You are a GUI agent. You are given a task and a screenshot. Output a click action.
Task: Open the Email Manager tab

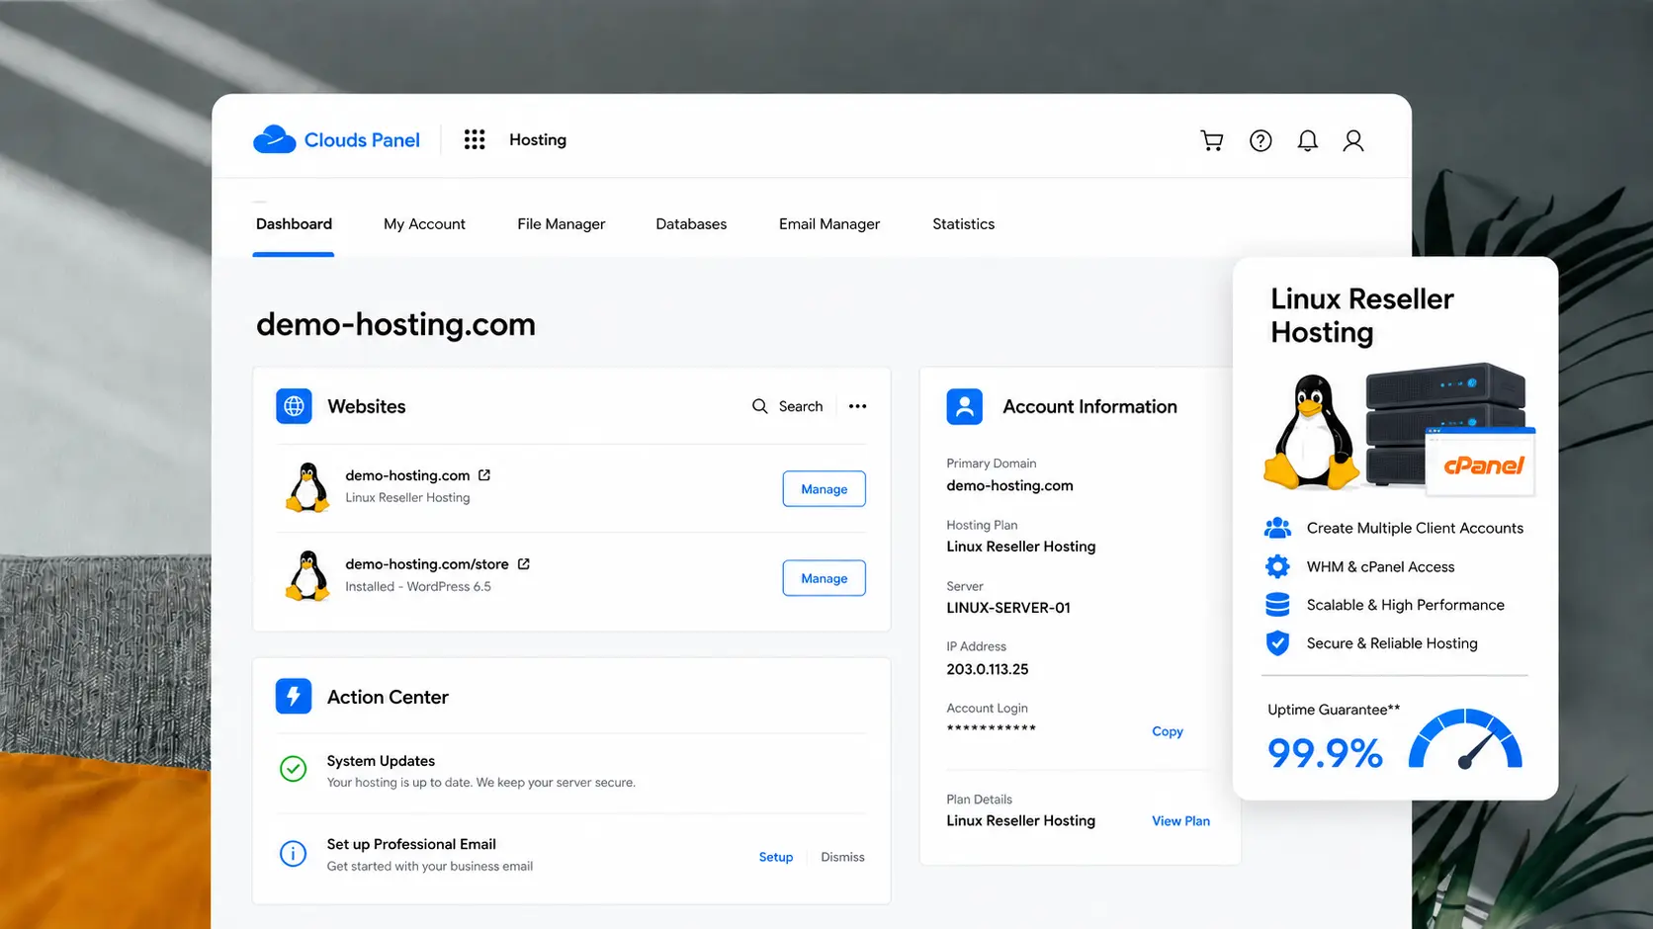pos(828,224)
